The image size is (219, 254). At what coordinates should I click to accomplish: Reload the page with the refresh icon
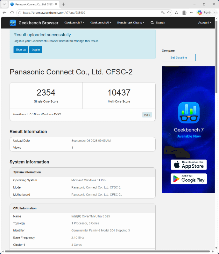point(12,13)
